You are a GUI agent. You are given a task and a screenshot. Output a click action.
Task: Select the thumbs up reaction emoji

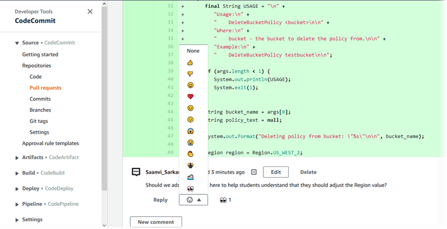191,63
